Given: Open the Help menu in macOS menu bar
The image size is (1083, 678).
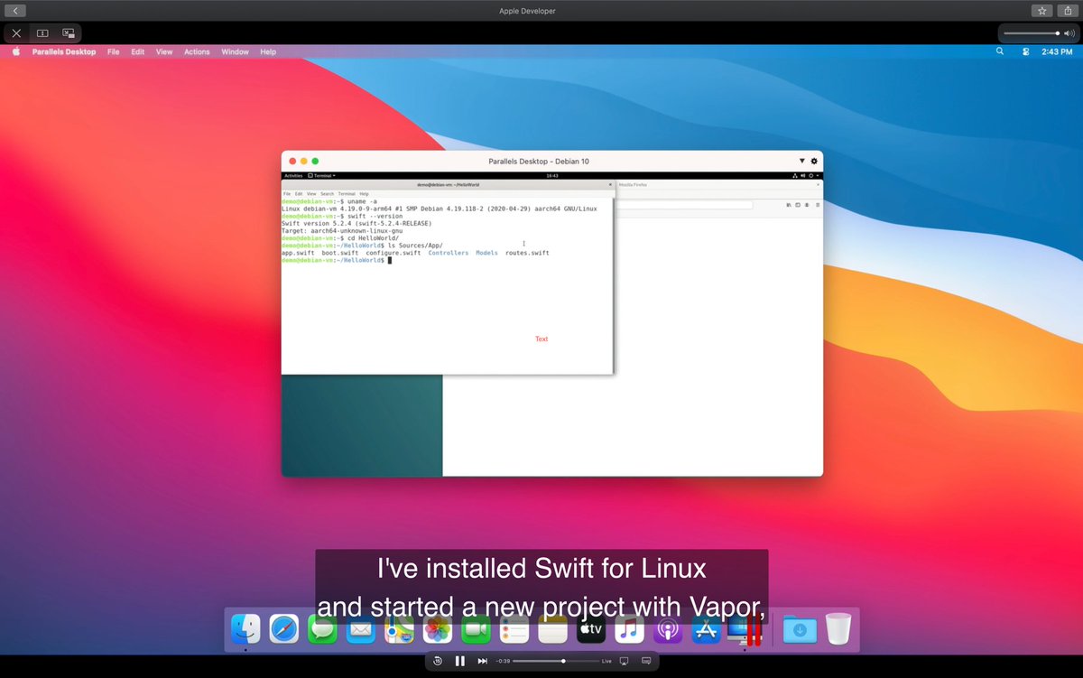Looking at the screenshot, I should (268, 51).
